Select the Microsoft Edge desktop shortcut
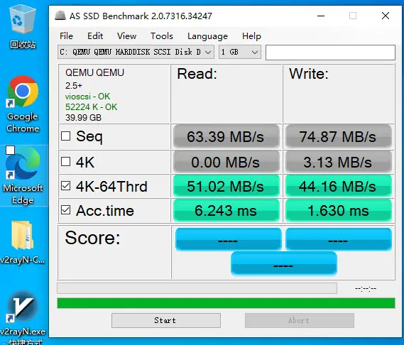Viewport: 404px width, 345px height. (23, 176)
